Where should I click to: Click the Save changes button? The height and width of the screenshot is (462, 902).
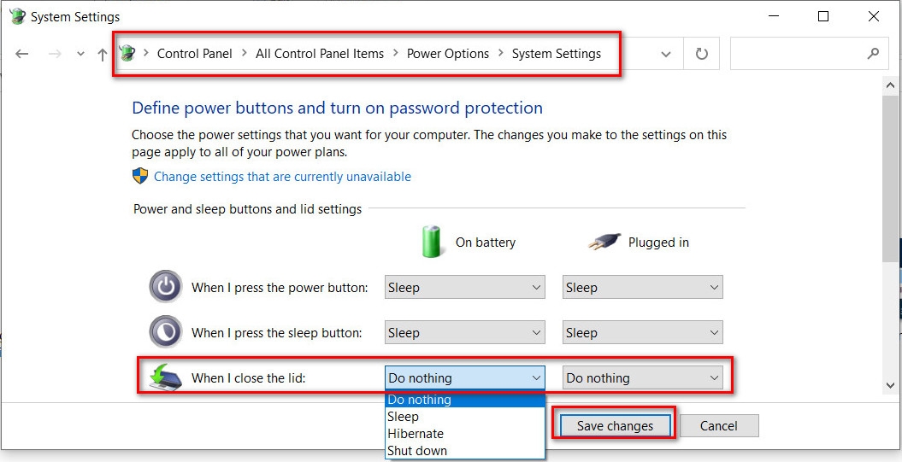click(615, 425)
